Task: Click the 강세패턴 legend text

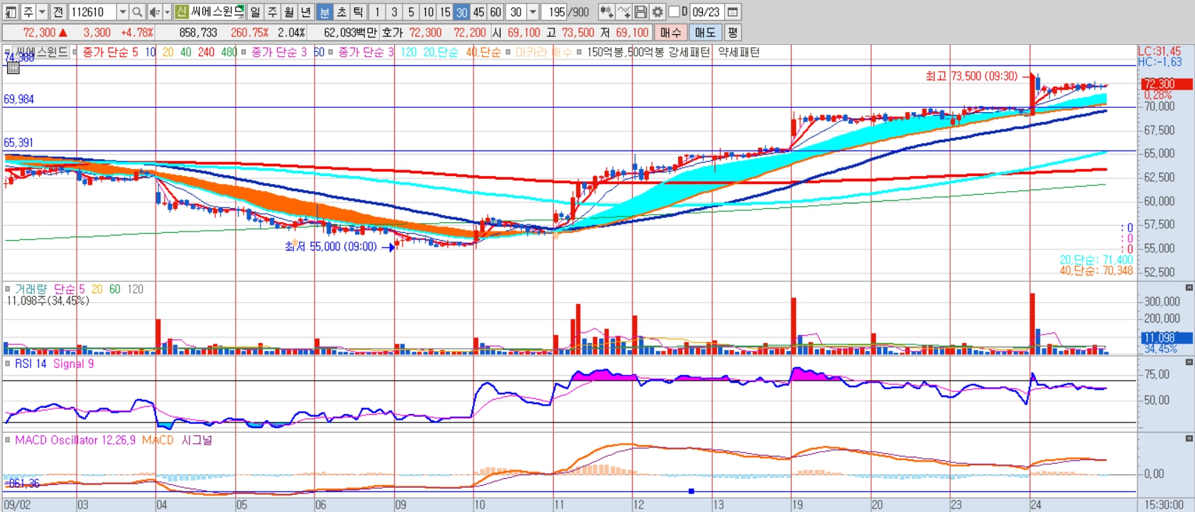Action: coord(689,52)
